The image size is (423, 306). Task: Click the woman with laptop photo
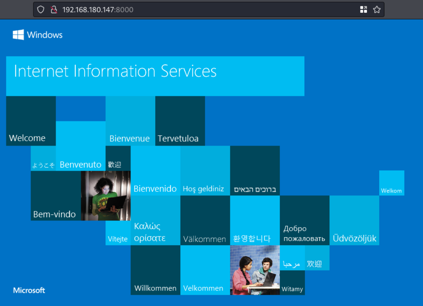point(105,195)
